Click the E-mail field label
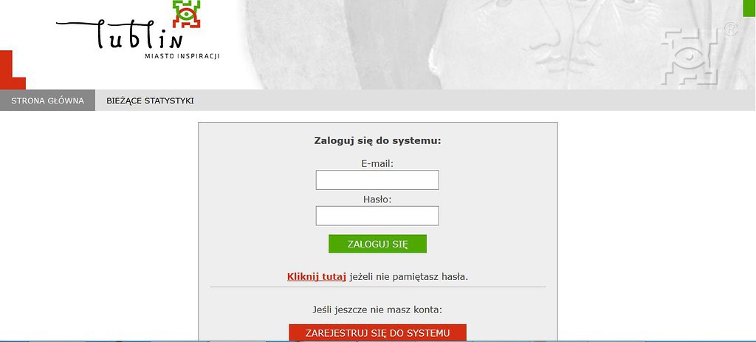Image resolution: width=756 pixels, height=342 pixels. click(x=377, y=163)
